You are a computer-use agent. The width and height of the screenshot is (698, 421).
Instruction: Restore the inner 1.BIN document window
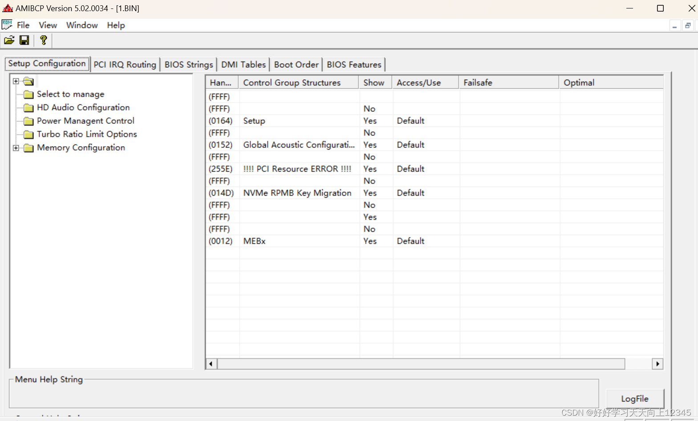[688, 26]
